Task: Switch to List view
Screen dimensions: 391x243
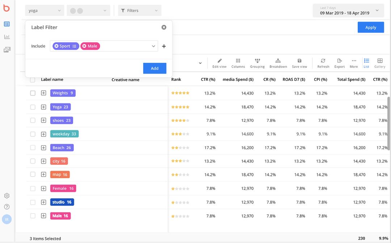Action: [x=366, y=63]
